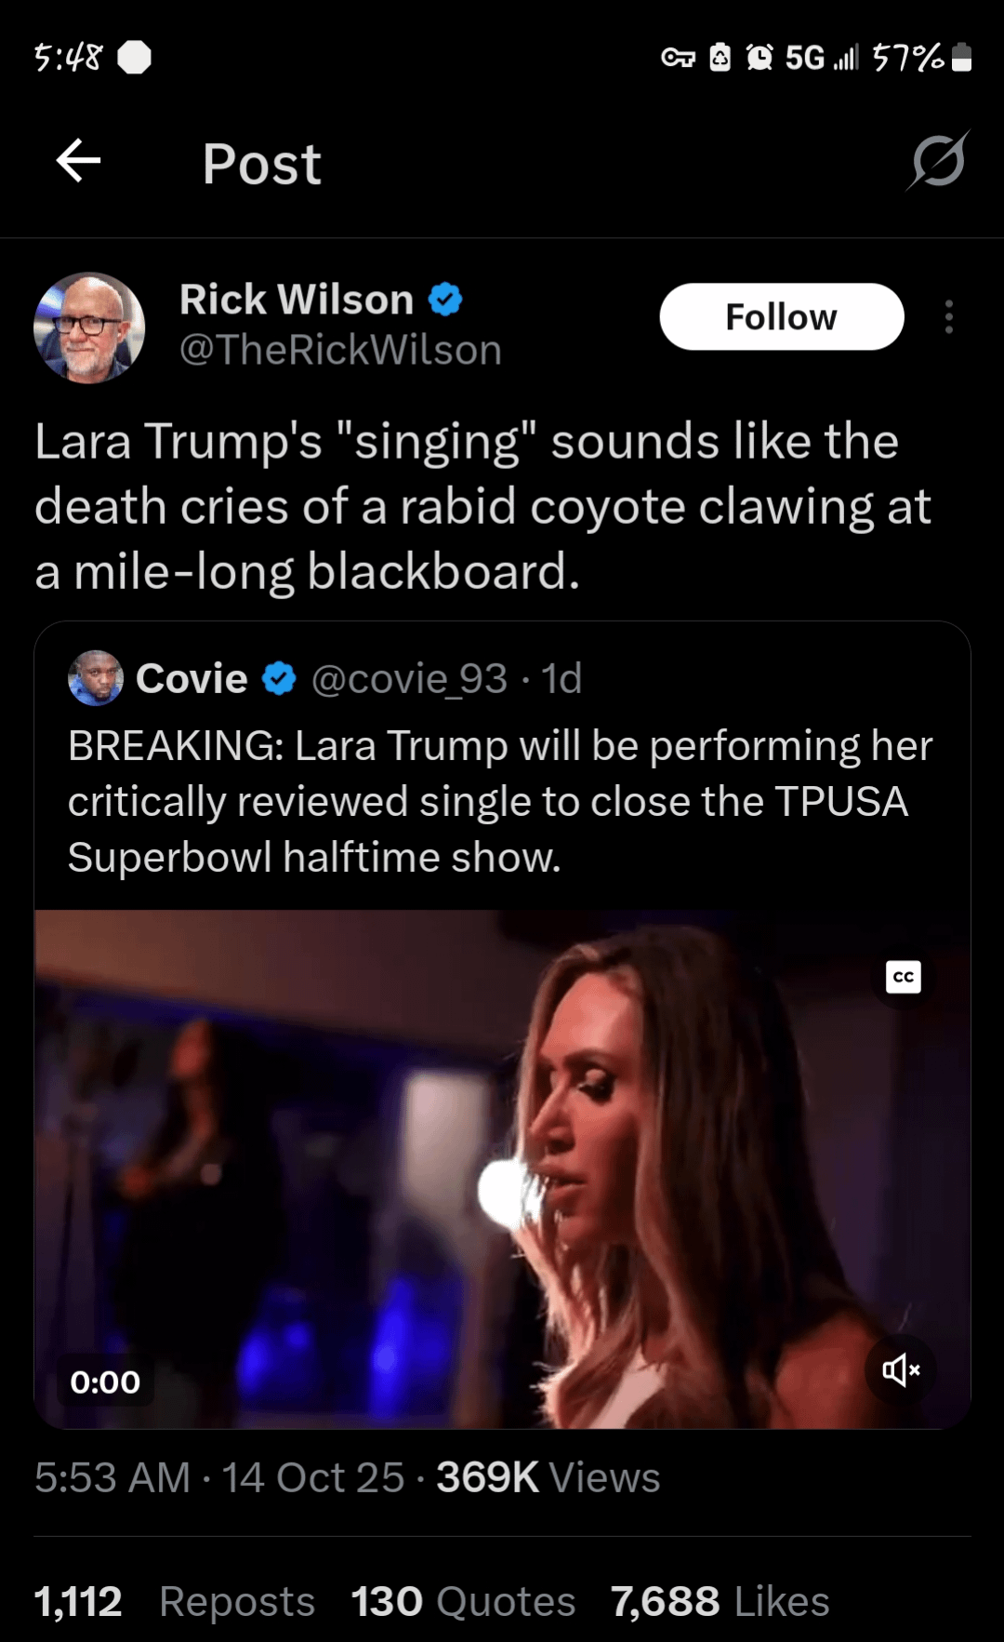The height and width of the screenshot is (1642, 1004).
Task: Open the three-dot post options menu
Action: pyautogui.click(x=948, y=317)
